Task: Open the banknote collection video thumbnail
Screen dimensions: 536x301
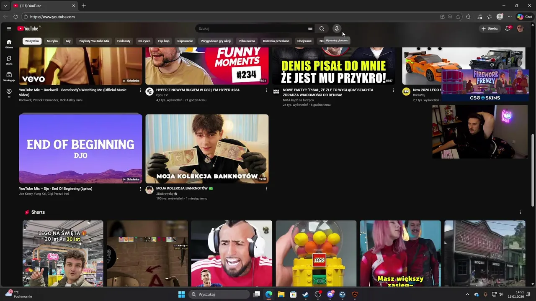Action: (x=207, y=149)
